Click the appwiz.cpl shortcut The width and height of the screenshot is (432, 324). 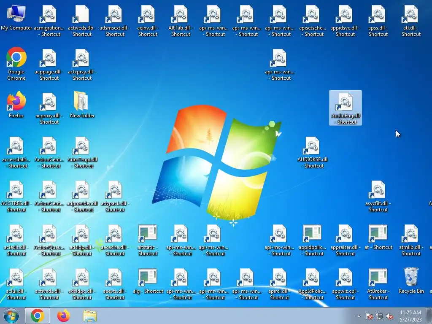click(x=345, y=284)
